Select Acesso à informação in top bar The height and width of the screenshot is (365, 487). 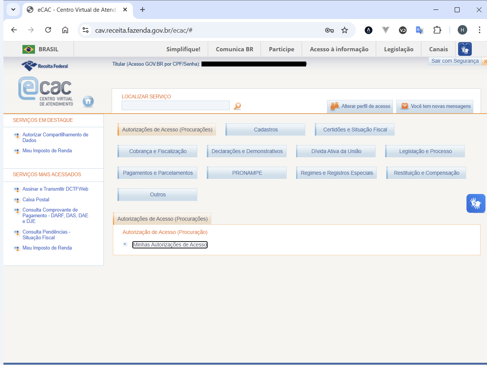(339, 49)
